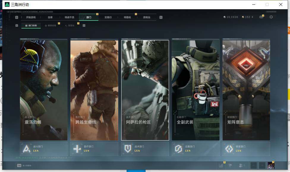Click the 三角洲行动 app logo in title bar
The width and height of the screenshot is (290, 172).
(x=7, y=4)
